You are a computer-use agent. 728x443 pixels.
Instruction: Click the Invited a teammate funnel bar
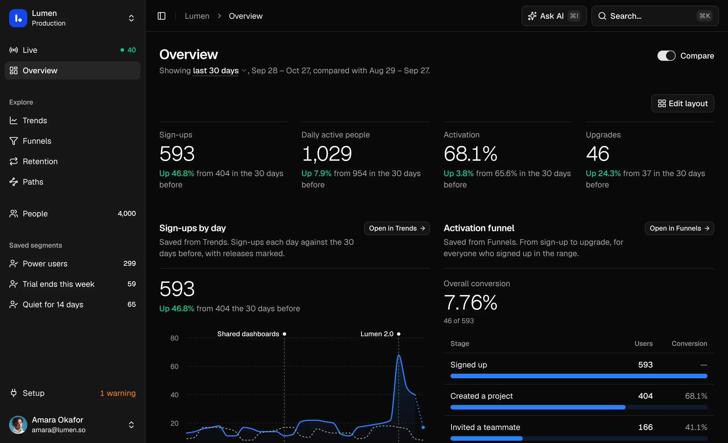click(579, 438)
